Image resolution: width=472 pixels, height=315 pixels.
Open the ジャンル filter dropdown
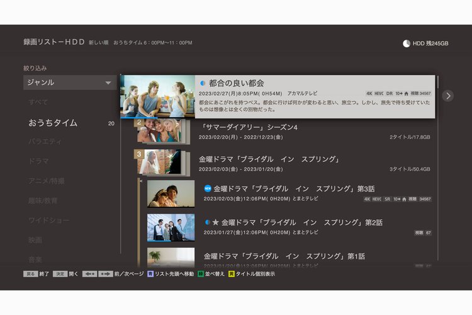click(x=70, y=83)
